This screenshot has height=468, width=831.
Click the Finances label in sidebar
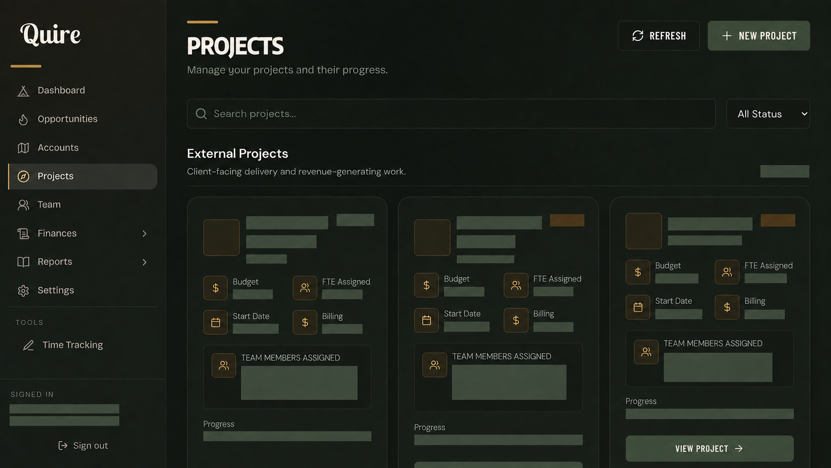pos(57,234)
